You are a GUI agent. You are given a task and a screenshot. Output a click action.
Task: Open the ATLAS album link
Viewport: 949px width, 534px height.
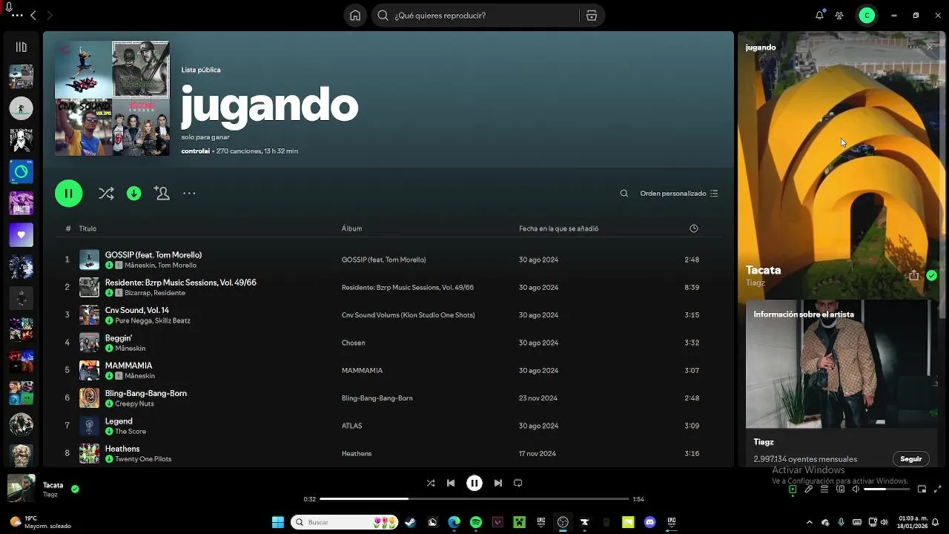tap(351, 426)
